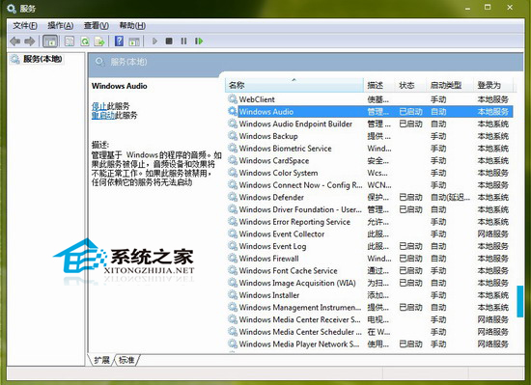
Task: Open the Help question mark icon
Action: point(119,41)
